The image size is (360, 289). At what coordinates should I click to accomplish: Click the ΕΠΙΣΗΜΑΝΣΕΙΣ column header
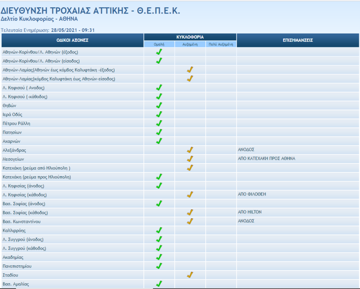click(298, 40)
